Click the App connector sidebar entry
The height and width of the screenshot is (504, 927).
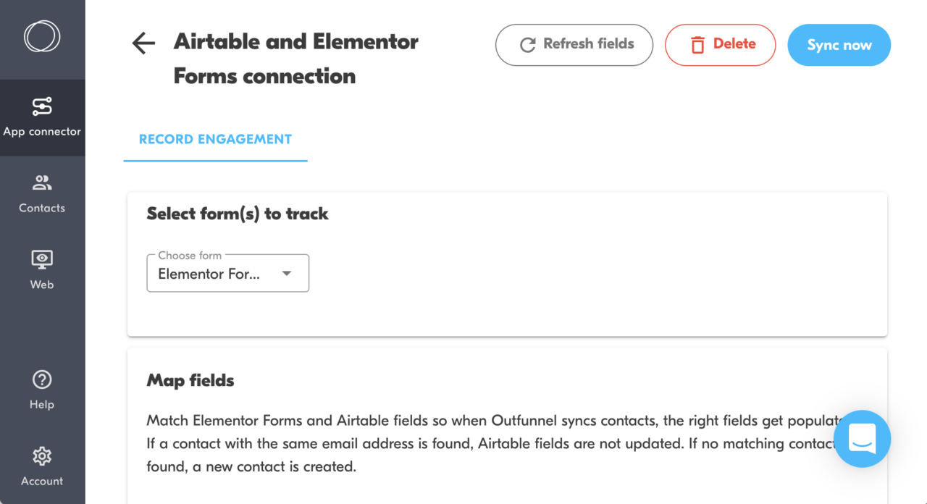coord(42,116)
